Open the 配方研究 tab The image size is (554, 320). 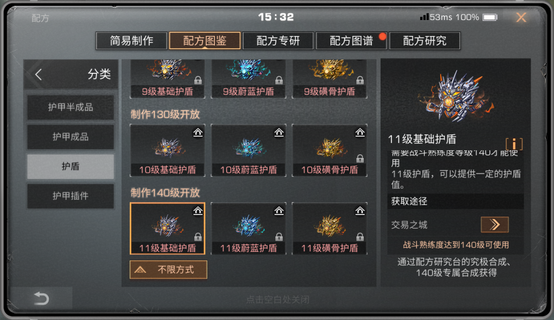(425, 41)
